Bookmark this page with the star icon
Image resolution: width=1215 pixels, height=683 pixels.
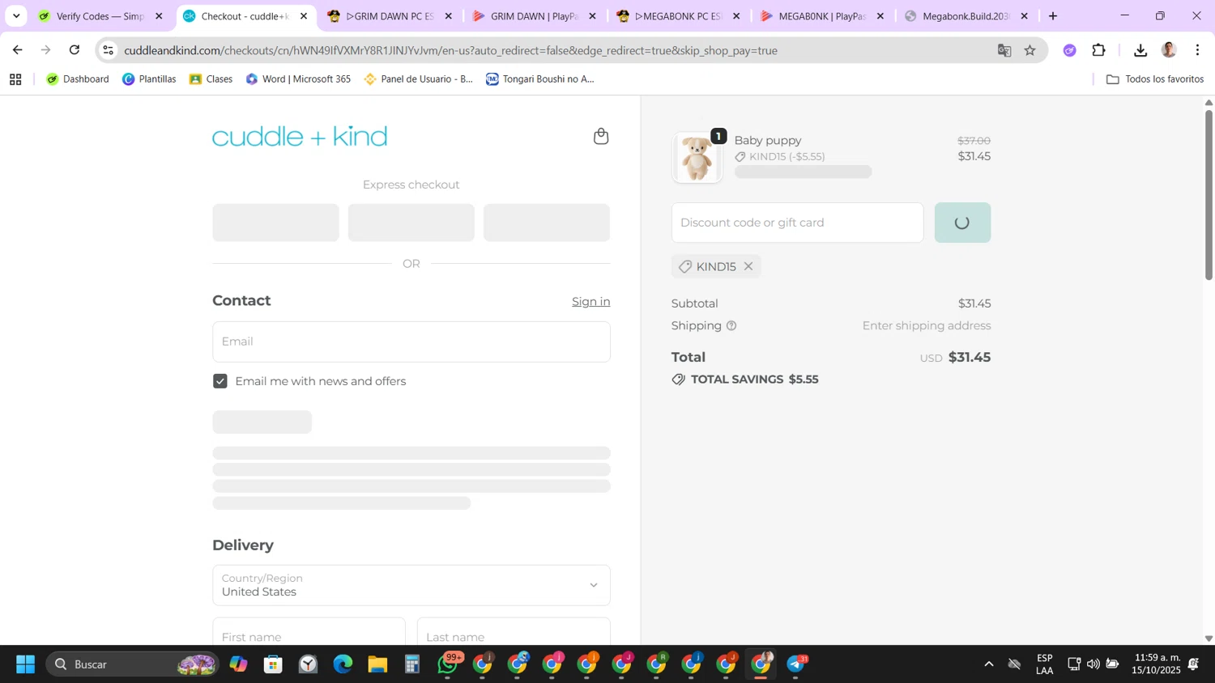tap(1030, 50)
